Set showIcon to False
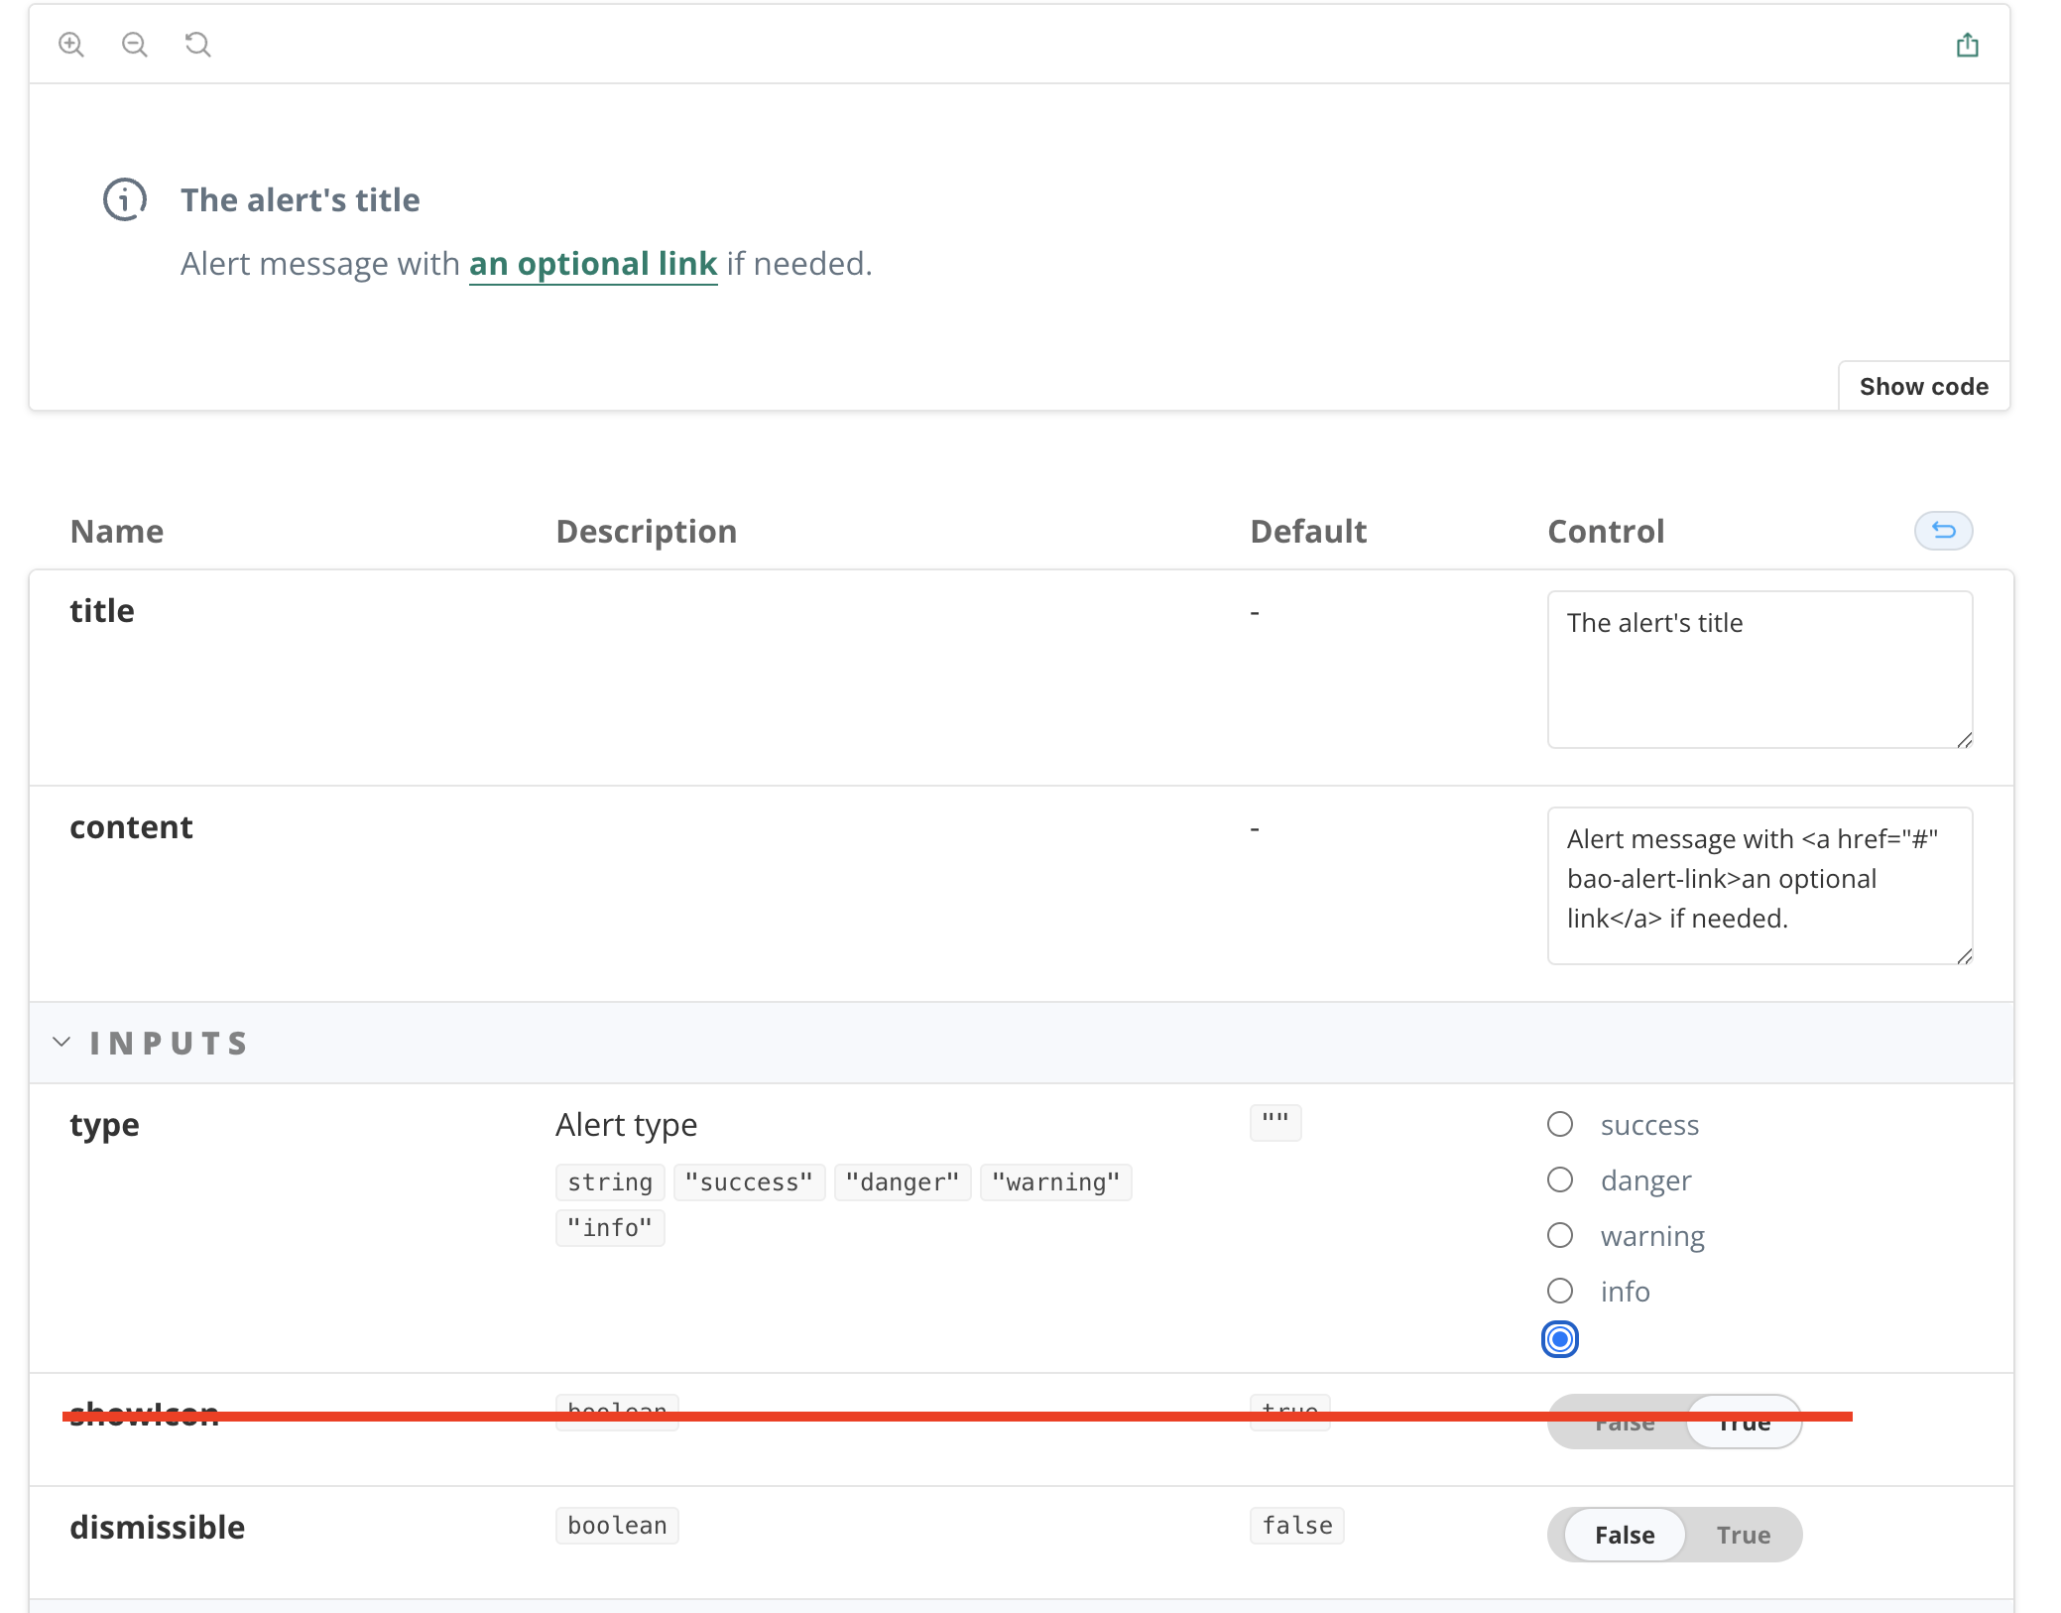This screenshot has height=1613, width=2061. click(x=1624, y=1422)
